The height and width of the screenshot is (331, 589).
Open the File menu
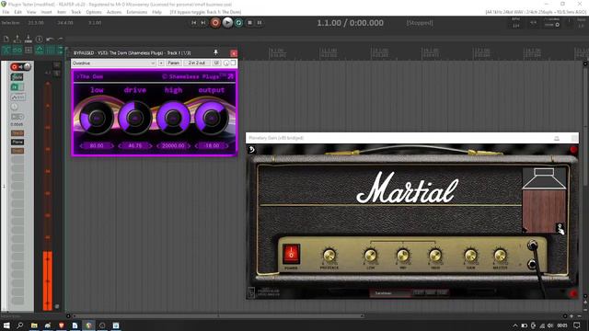click(6, 12)
